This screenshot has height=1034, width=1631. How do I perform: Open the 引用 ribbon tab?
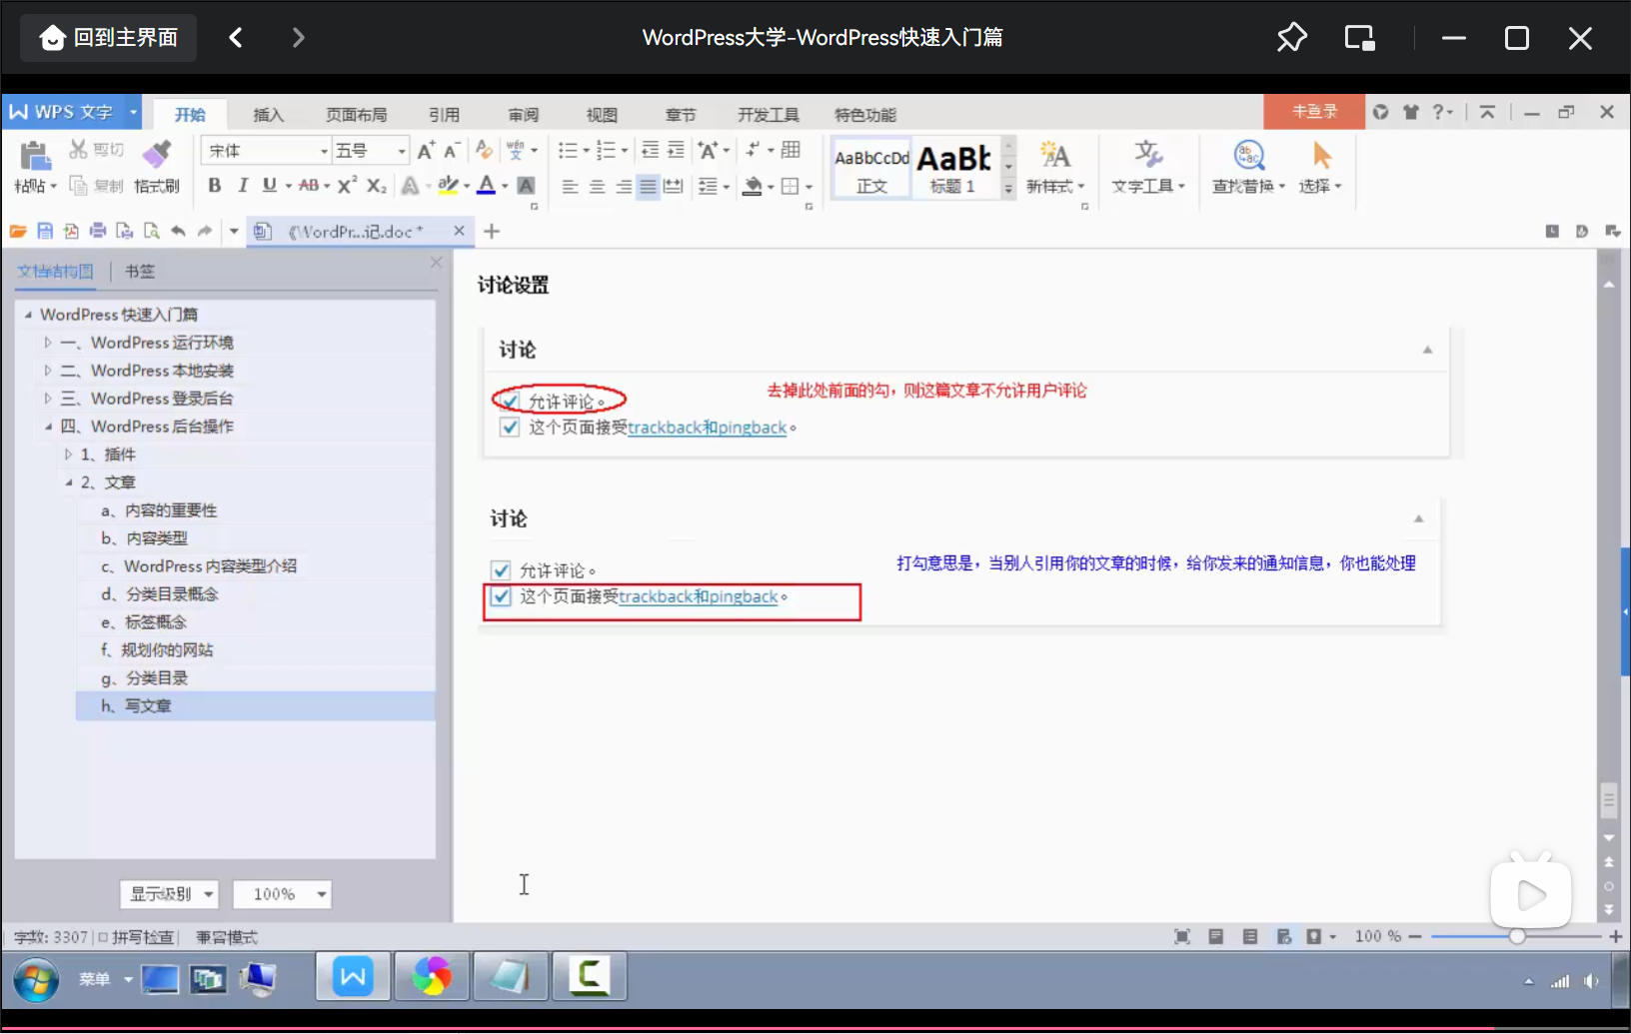[x=445, y=115]
